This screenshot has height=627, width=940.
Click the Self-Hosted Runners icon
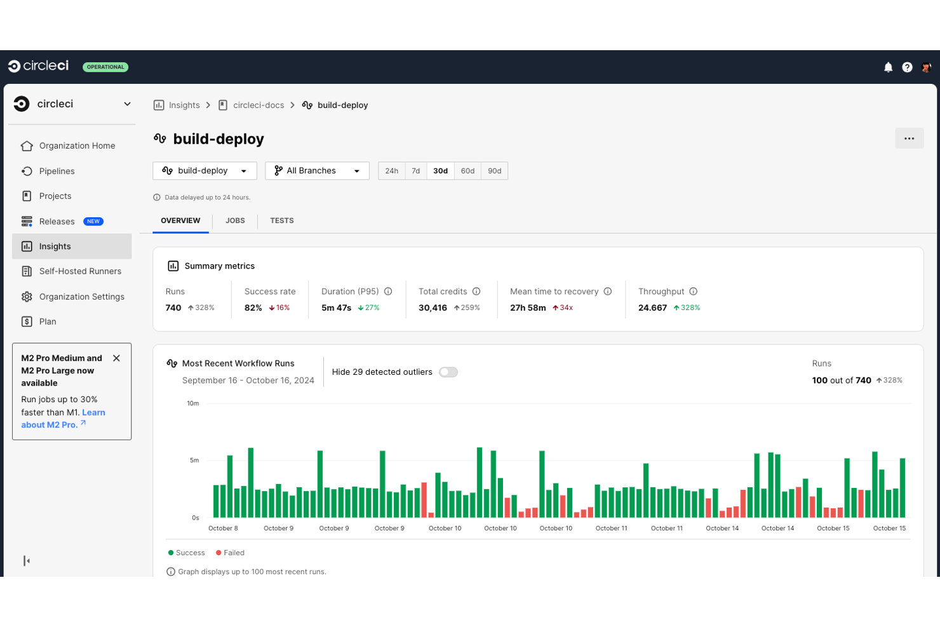pyautogui.click(x=27, y=271)
